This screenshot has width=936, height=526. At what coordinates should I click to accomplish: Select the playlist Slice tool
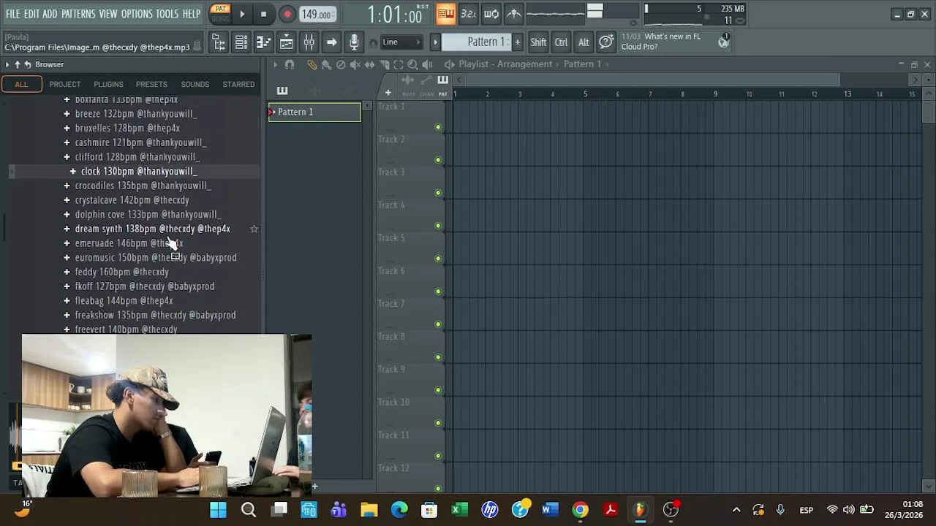(384, 64)
